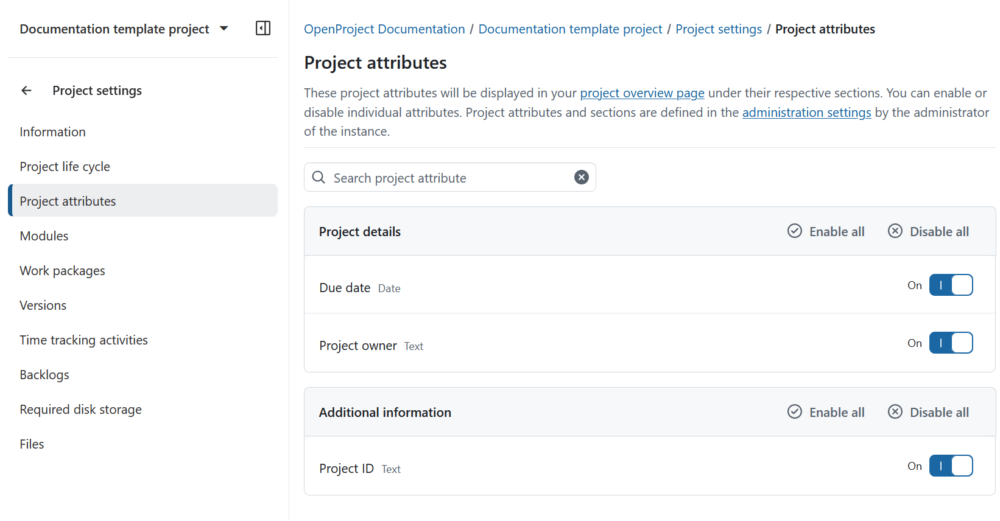
Task: Switch off the Project owner attribute
Action: pos(951,343)
